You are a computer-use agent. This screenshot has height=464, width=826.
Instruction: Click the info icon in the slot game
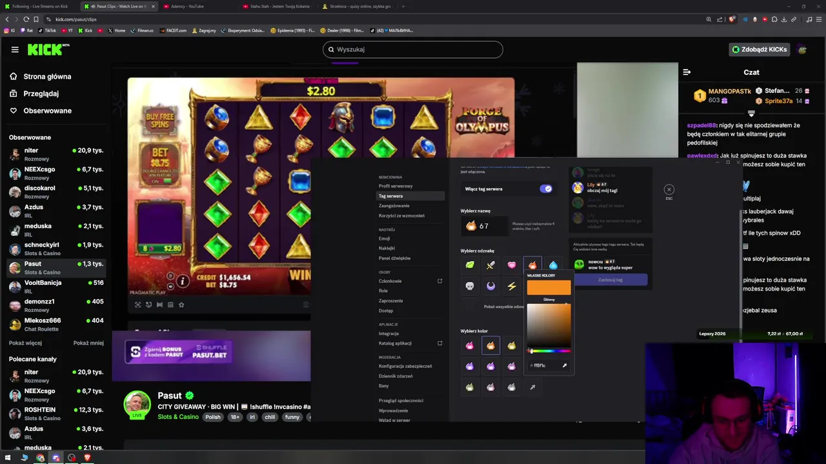point(183,281)
